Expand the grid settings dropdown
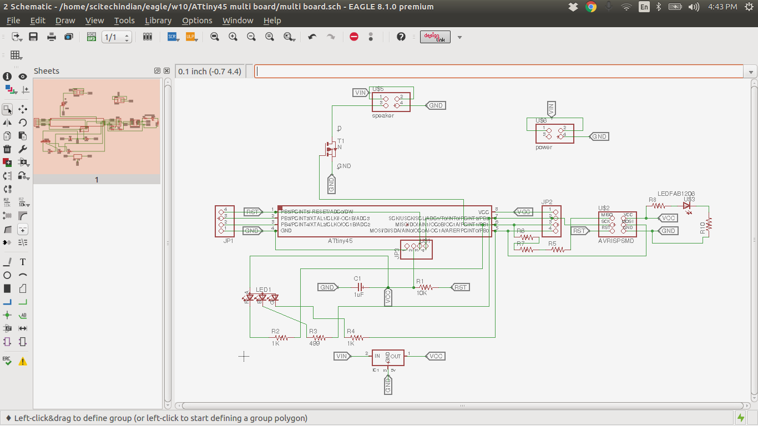This screenshot has height=426, width=758. pyautogui.click(x=16, y=55)
